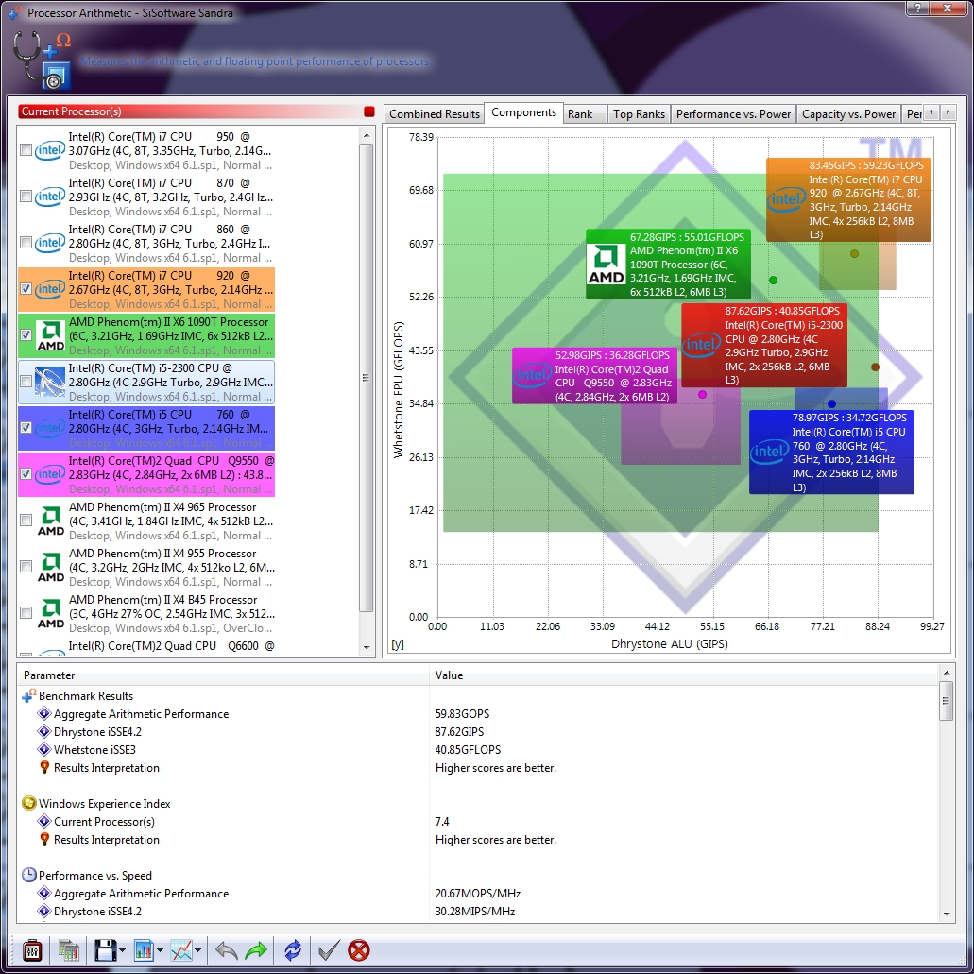The height and width of the screenshot is (974, 974).
Task: Click the results table scroll-down arrow
Action: pos(946,914)
